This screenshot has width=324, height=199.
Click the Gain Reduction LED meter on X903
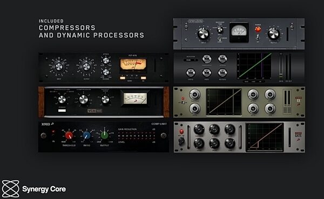tap(137, 136)
